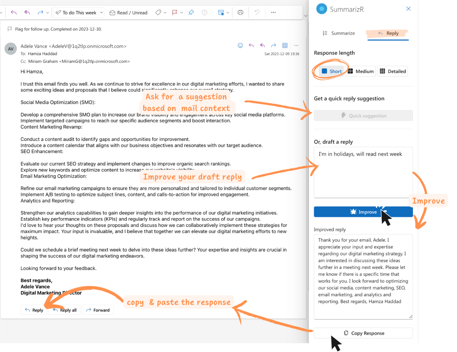This screenshot has width=457, height=352.
Task: Open message header more actions ellipsis
Action: [296, 45]
